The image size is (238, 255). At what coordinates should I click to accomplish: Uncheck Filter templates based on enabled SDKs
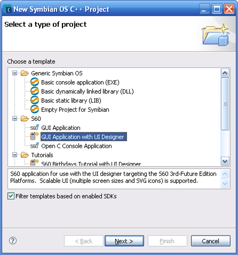[x=11, y=196]
